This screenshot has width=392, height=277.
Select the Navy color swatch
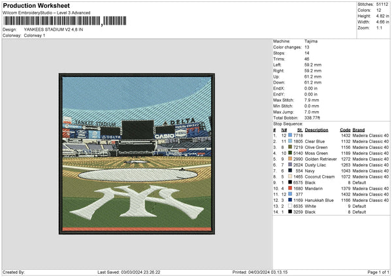point(290,171)
